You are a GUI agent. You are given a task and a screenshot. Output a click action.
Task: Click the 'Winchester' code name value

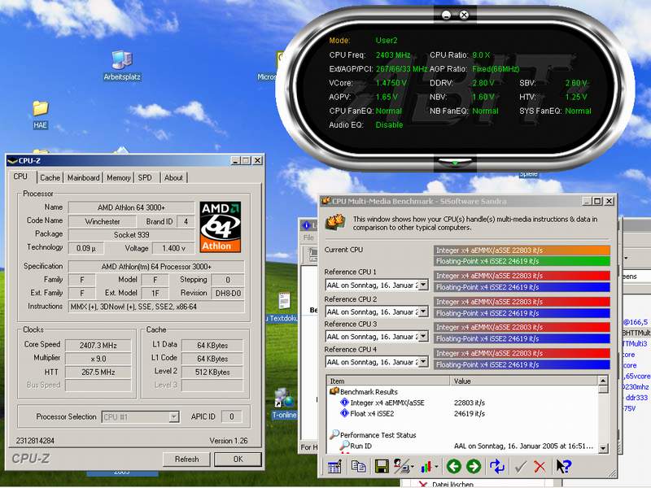(x=103, y=221)
